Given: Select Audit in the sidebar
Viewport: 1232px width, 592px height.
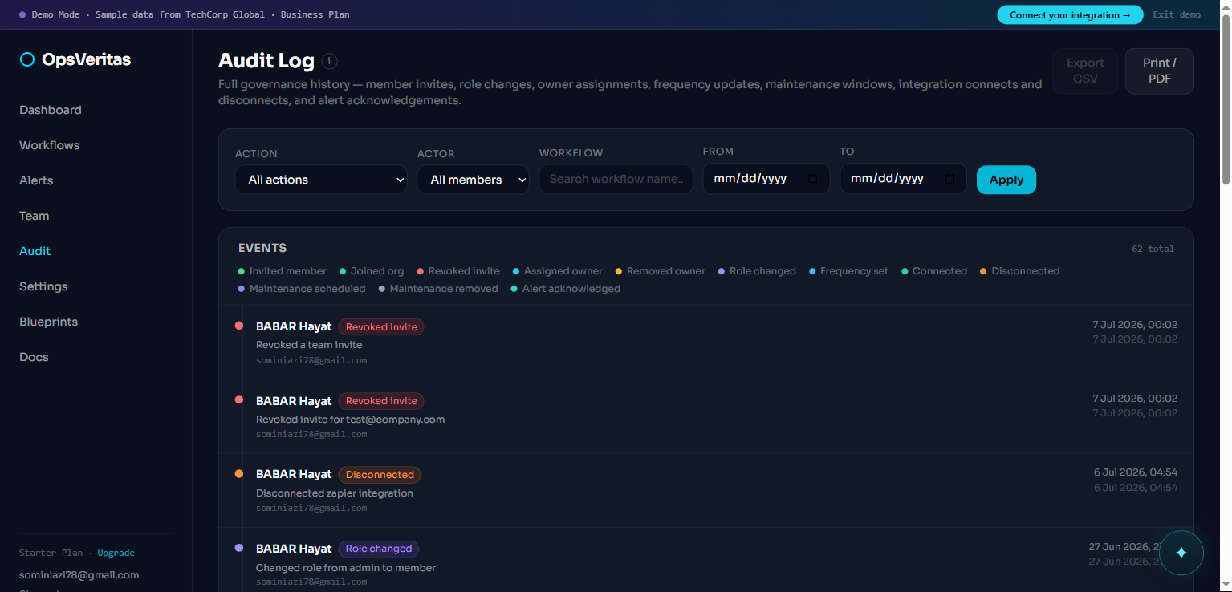Looking at the screenshot, I should point(35,251).
